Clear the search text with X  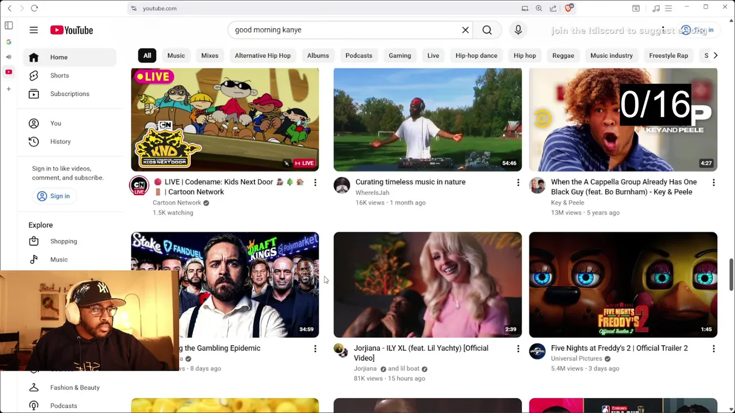465,30
